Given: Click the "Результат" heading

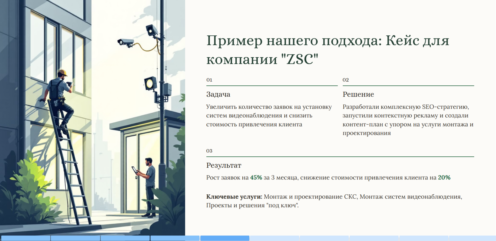Looking at the screenshot, I should point(224,165).
